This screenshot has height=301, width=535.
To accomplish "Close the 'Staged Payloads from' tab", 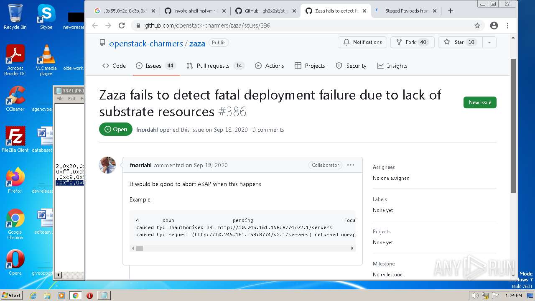I will click(435, 11).
